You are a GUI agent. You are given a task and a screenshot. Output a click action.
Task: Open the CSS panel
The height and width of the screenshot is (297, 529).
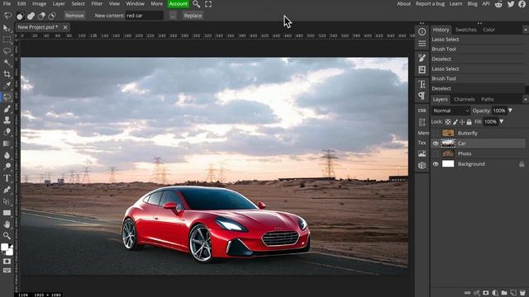click(x=422, y=111)
